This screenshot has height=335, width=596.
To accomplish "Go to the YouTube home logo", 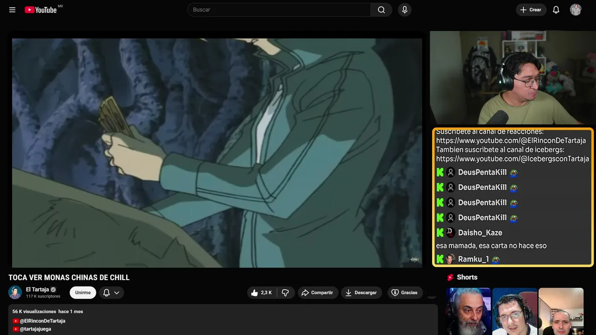I will tap(41, 10).
